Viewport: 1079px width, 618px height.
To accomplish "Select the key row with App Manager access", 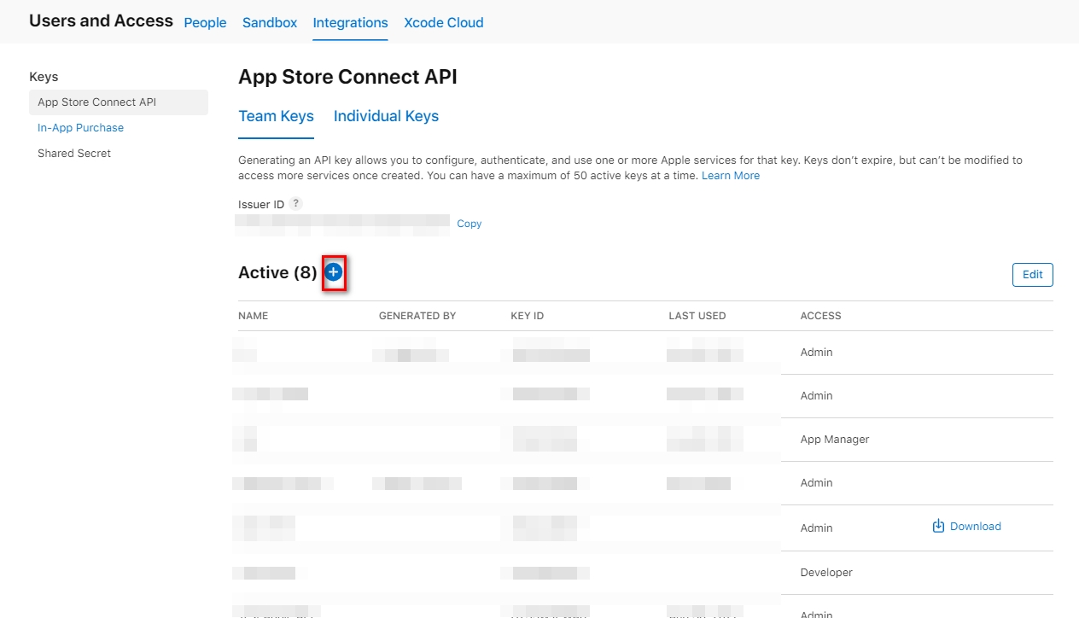I will coord(834,440).
